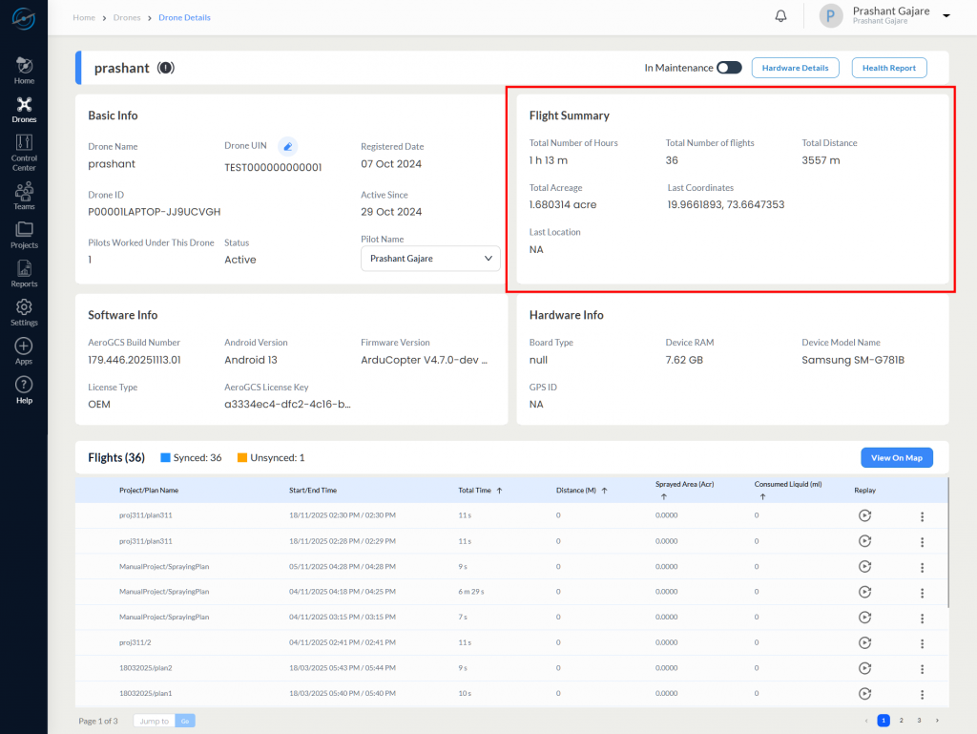Go to Teams in sidebar
Viewport: 977px width, 734px height.
coord(24,195)
